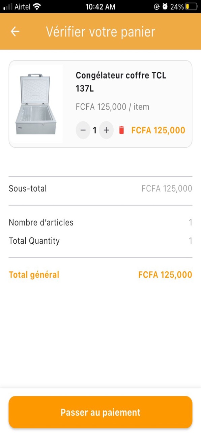
Task: Tap the Wi-Fi status icon
Action: click(37, 6)
